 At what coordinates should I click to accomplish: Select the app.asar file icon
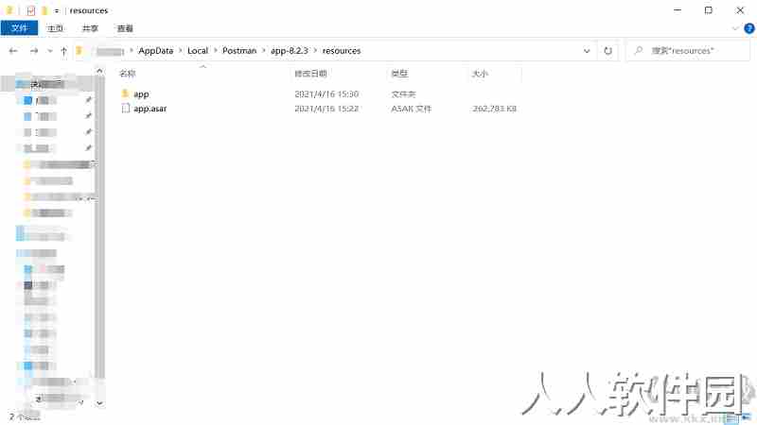pos(126,109)
